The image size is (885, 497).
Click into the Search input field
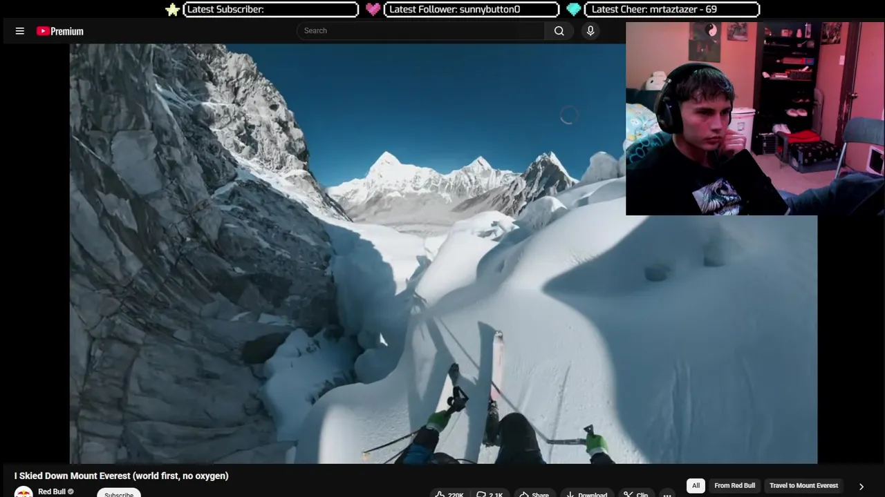click(x=420, y=30)
